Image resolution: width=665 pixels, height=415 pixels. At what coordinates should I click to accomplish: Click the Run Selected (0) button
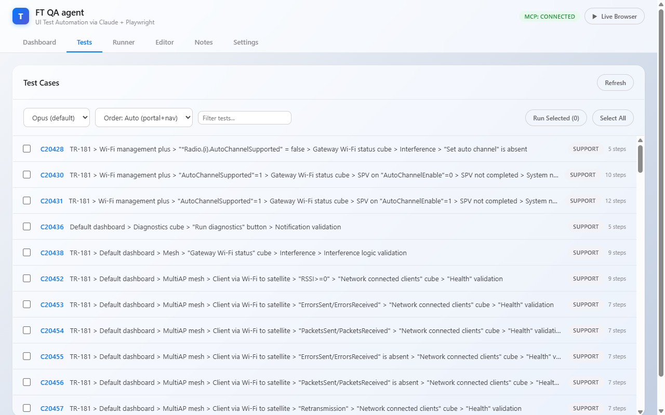556,118
